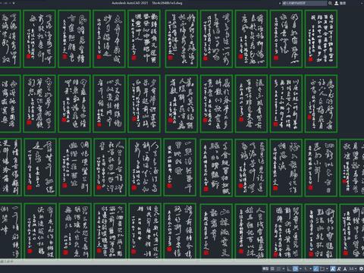Click the object snap square icon
The image size is (364, 273).
tap(322, 268)
